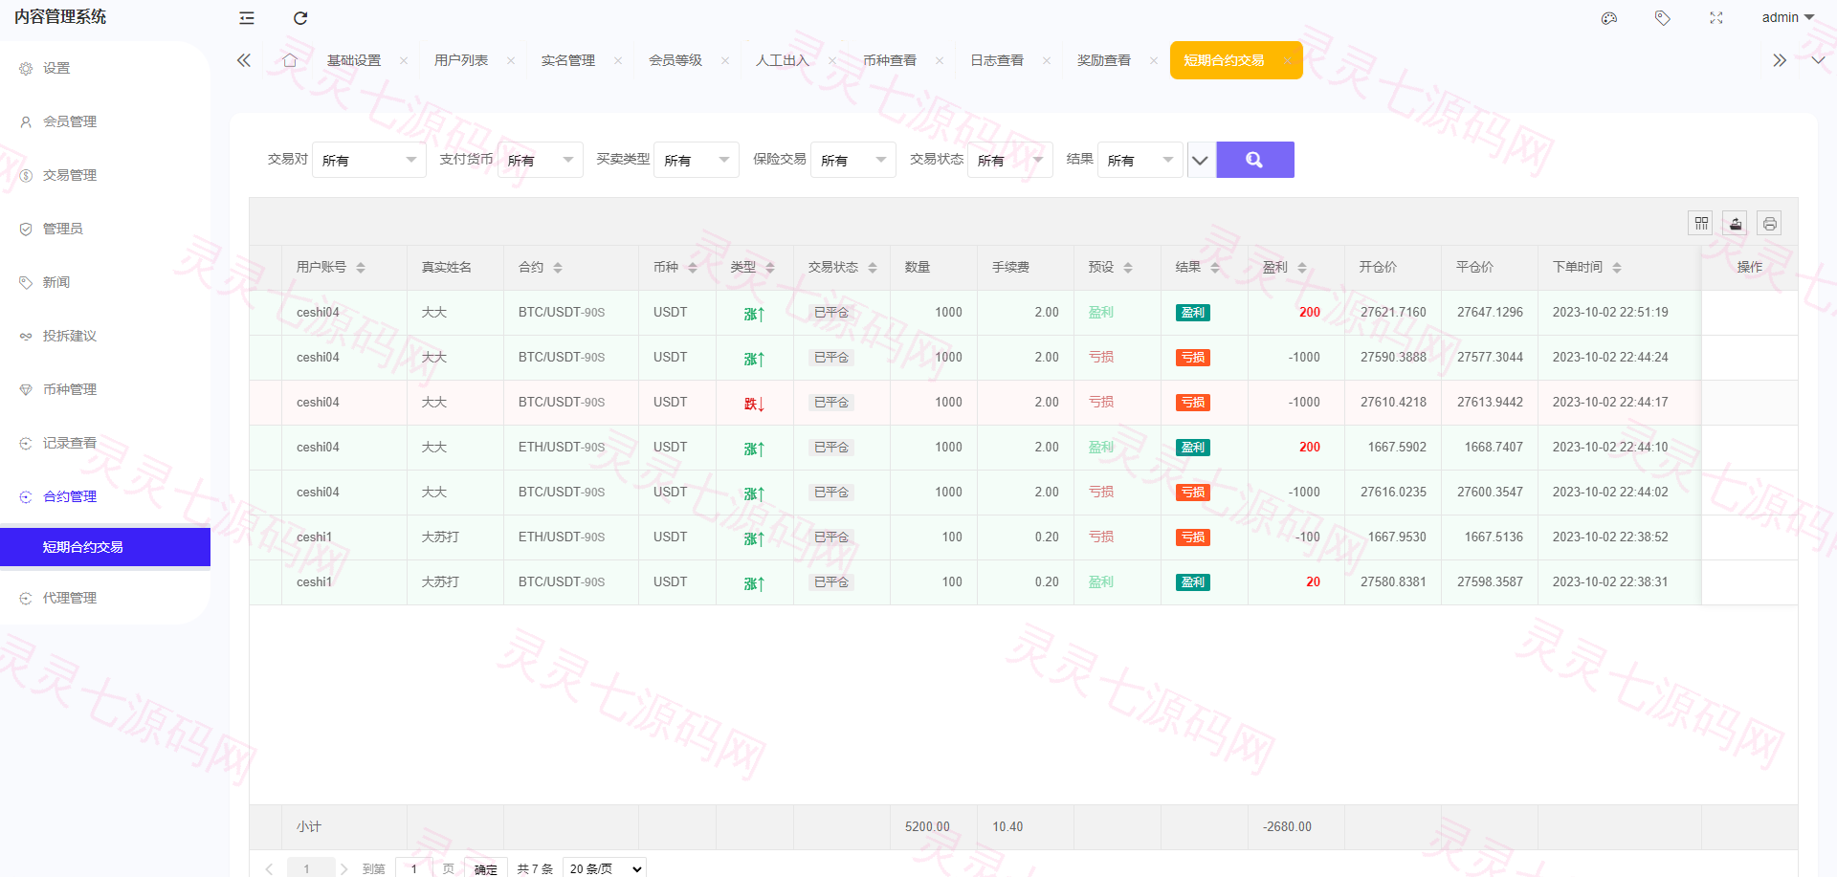Export table data icon
This screenshot has width=1837, height=877.
click(x=1736, y=223)
